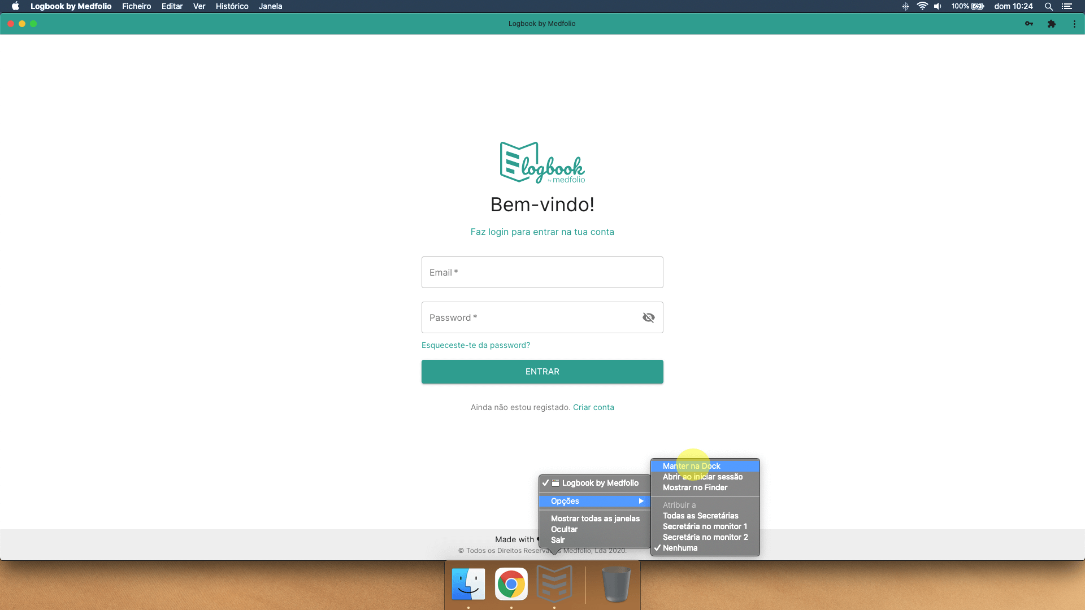Open the Ver menu

coord(199,6)
